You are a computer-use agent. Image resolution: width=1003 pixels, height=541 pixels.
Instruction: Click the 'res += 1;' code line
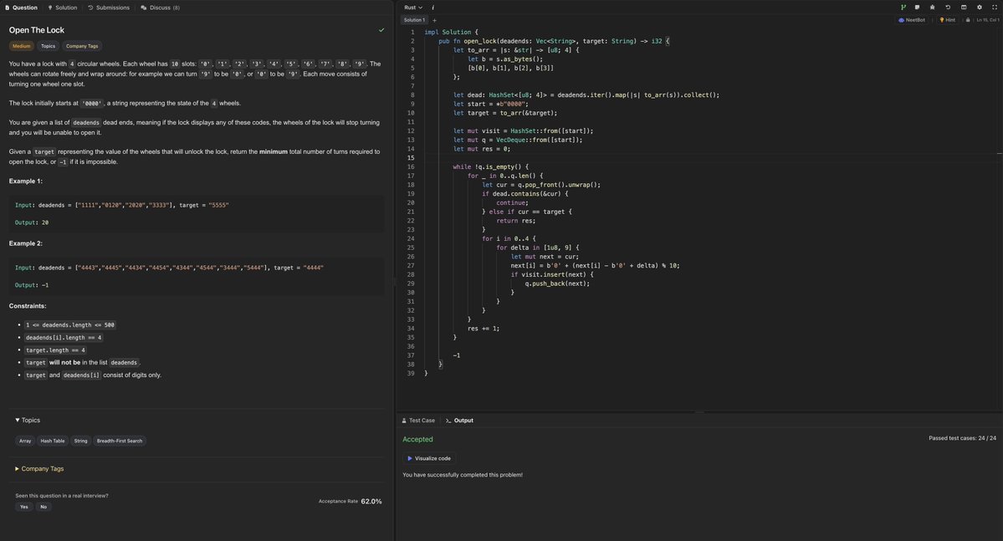(x=484, y=329)
